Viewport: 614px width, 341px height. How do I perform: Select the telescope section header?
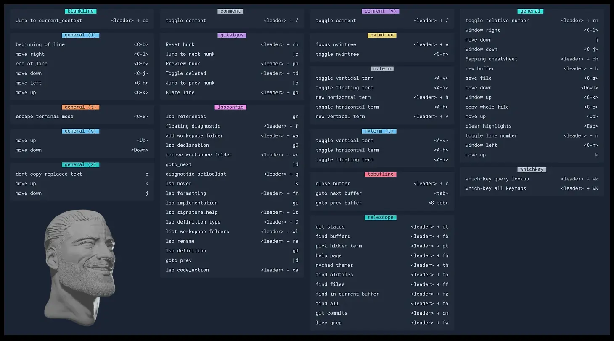[380, 217]
